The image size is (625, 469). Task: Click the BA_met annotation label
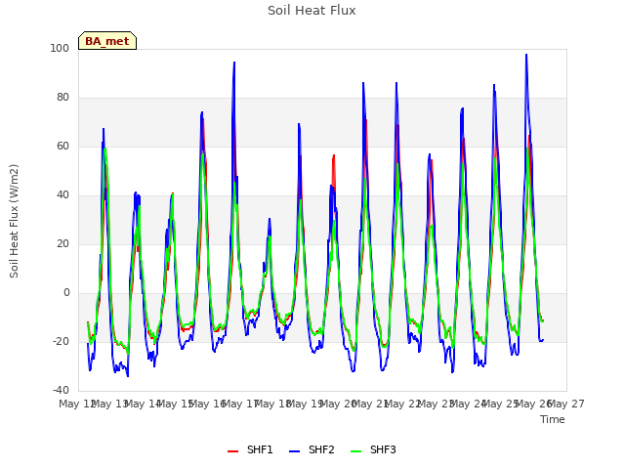(x=107, y=41)
